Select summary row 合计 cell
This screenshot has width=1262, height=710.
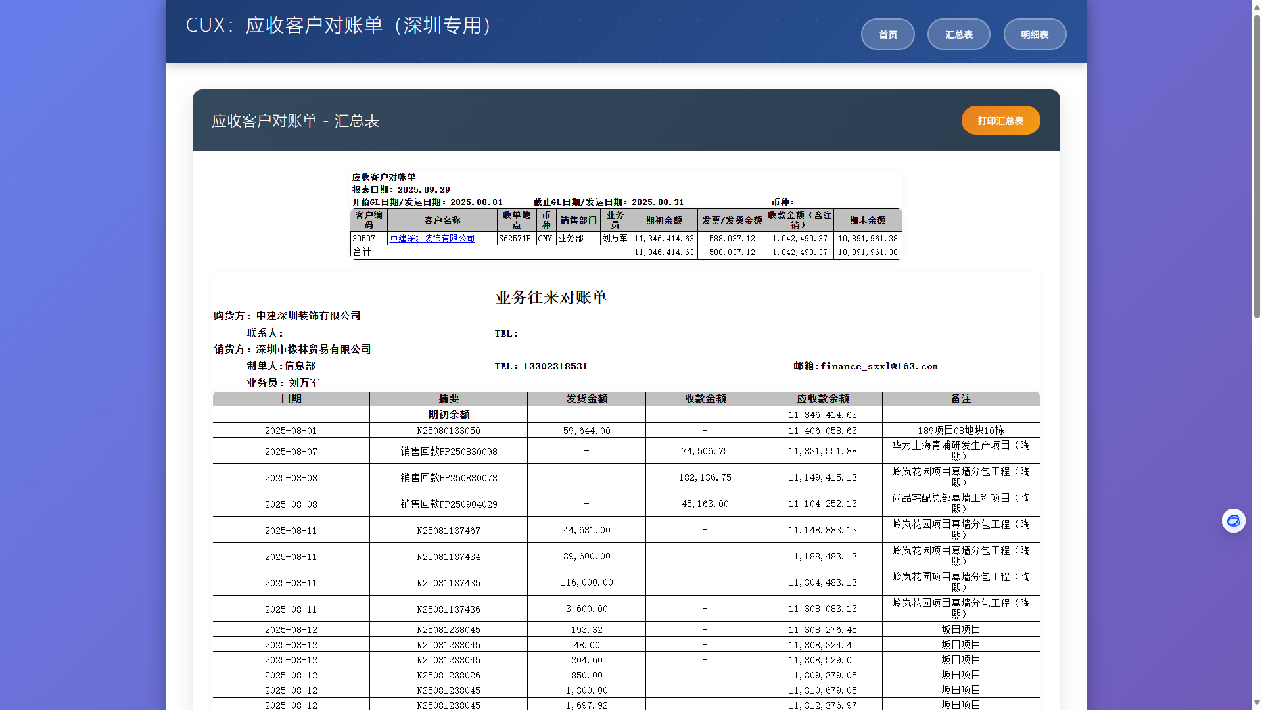click(x=490, y=252)
